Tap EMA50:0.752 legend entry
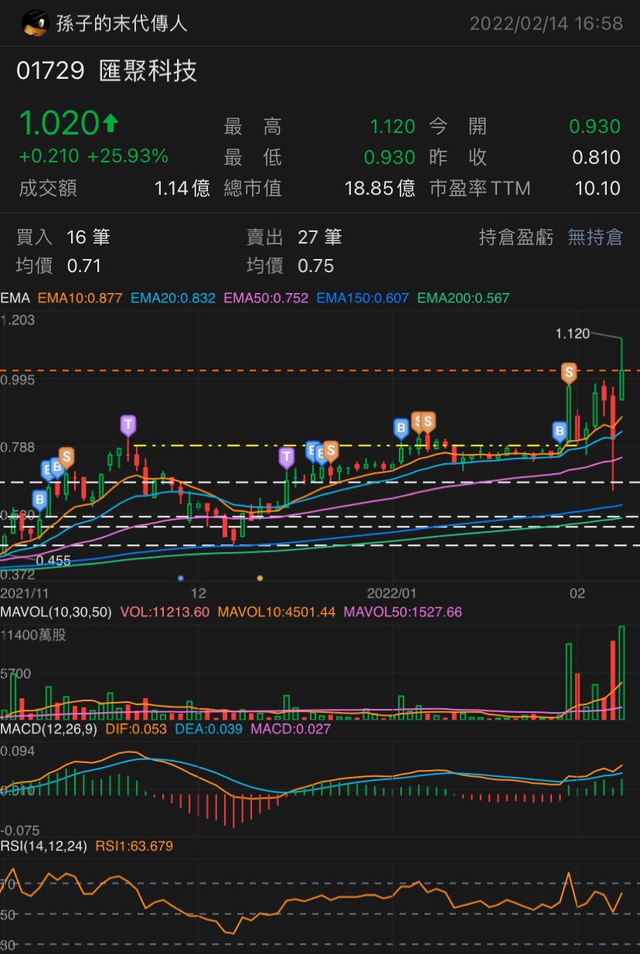Image resolution: width=640 pixels, height=954 pixels. (x=267, y=298)
